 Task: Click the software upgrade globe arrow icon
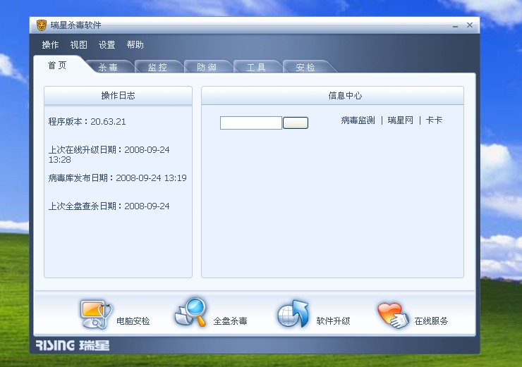[293, 313]
